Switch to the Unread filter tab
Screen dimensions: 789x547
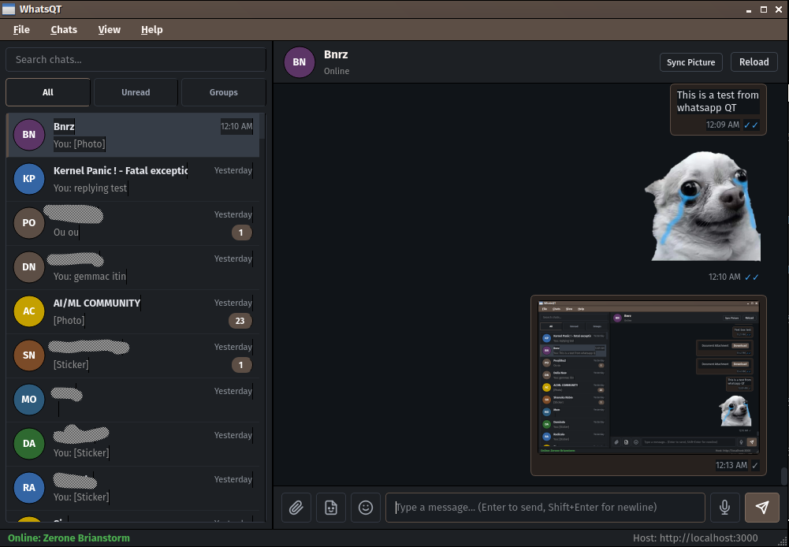pos(136,92)
